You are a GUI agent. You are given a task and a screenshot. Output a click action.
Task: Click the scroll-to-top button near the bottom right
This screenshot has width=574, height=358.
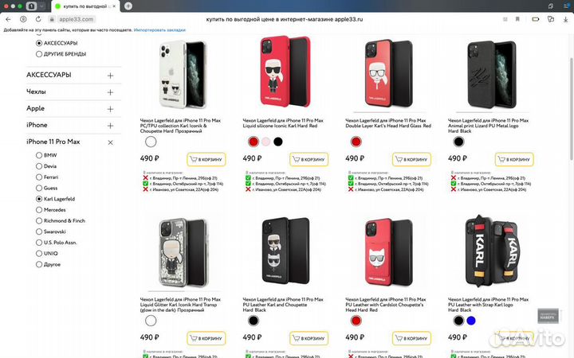(548, 317)
